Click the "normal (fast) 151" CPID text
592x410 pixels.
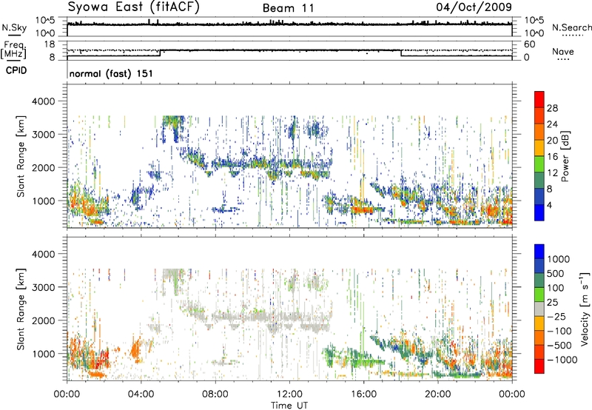click(x=111, y=73)
